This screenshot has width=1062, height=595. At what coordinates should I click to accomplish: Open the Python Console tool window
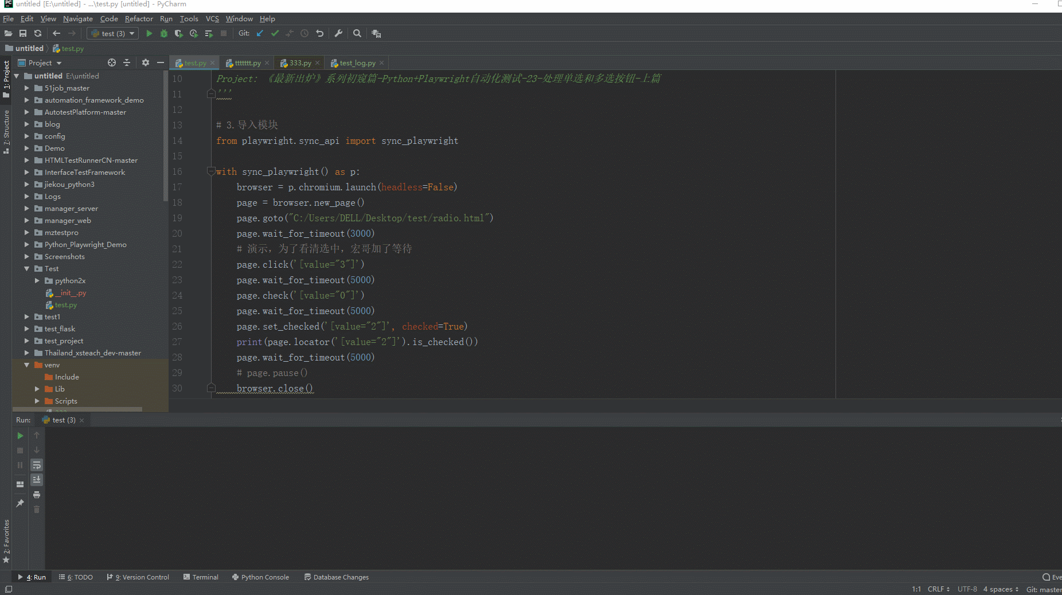tap(260, 577)
